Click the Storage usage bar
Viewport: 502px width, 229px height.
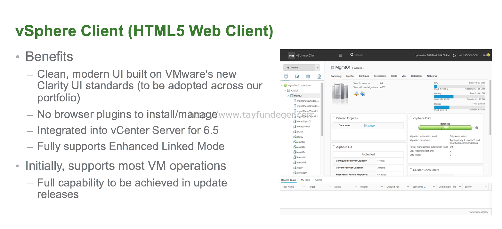pos(459,107)
